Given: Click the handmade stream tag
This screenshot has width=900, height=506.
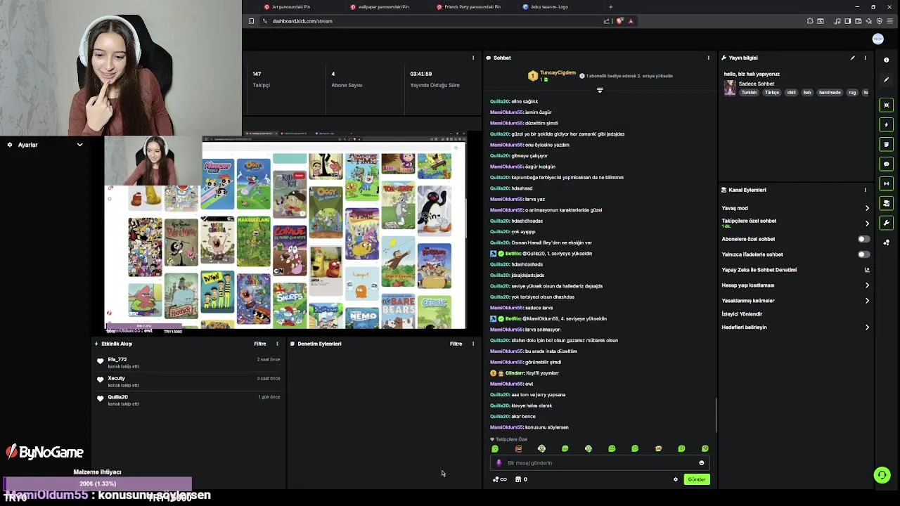Looking at the screenshot, I should click(x=830, y=93).
